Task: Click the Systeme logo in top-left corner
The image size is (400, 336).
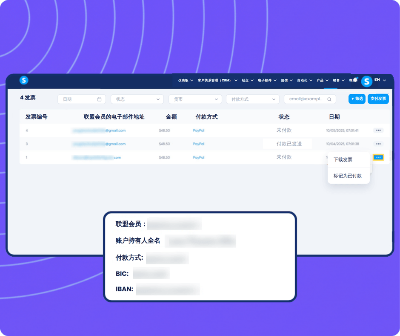Action: click(x=24, y=80)
